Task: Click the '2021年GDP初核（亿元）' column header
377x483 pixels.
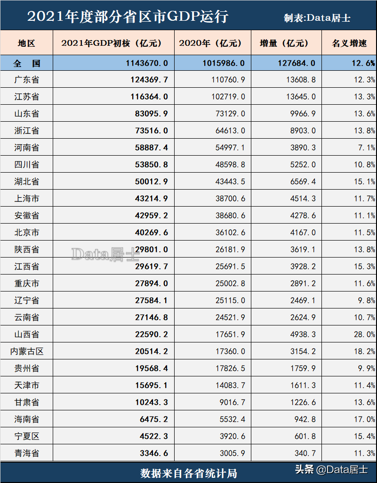Action: click(113, 43)
